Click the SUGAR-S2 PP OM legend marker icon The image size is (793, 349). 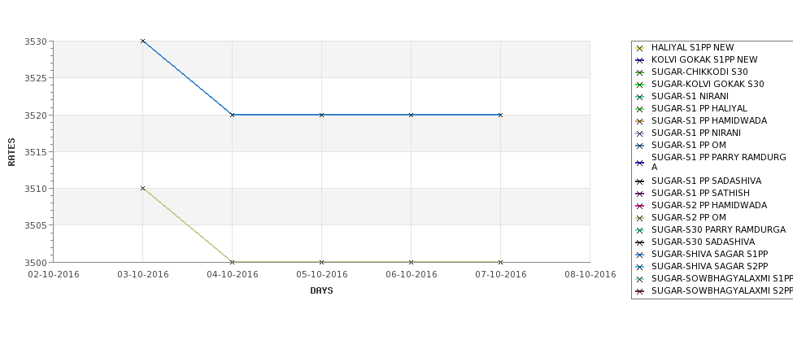[x=639, y=218]
